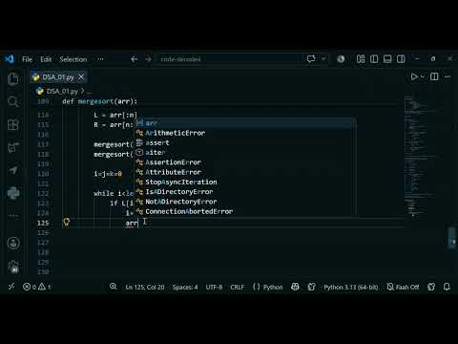The height and width of the screenshot is (344, 458).
Task: Open the Selection menu
Action: point(73,59)
